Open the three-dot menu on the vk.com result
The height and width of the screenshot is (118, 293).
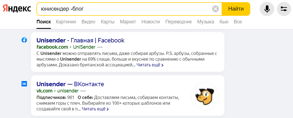click(x=83, y=91)
